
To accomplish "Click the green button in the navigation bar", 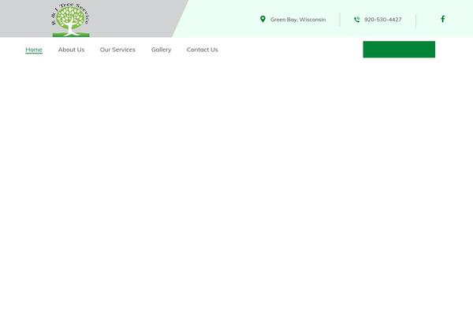I will tap(399, 49).
